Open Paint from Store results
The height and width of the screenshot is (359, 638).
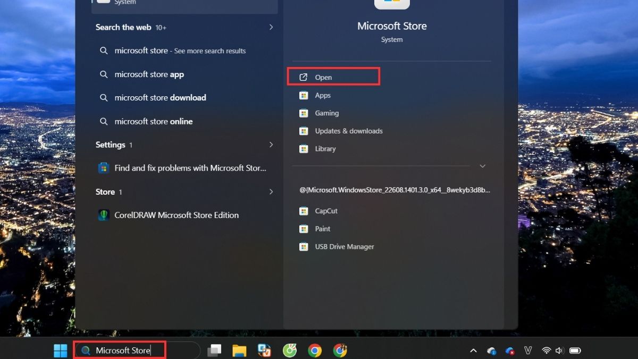point(323,229)
